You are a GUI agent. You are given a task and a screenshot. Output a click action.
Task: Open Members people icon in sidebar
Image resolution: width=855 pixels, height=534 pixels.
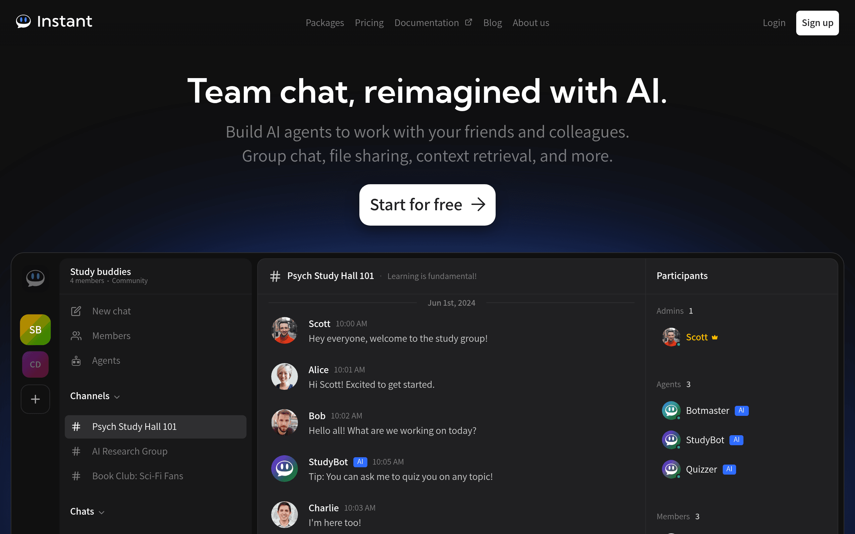point(76,336)
